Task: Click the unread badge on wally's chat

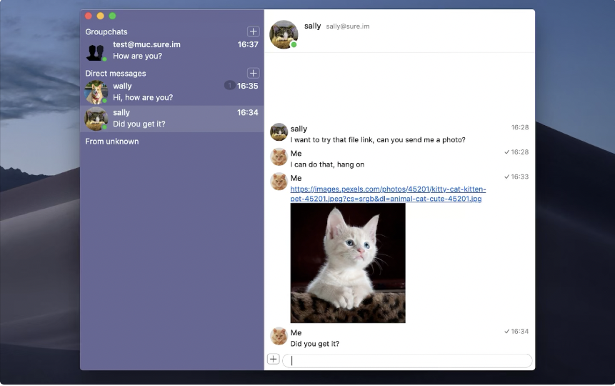Action: [229, 85]
